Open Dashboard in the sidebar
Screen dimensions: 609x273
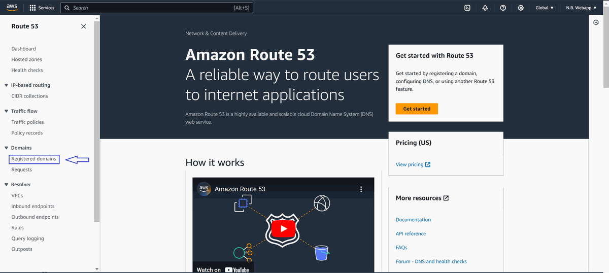[23, 49]
